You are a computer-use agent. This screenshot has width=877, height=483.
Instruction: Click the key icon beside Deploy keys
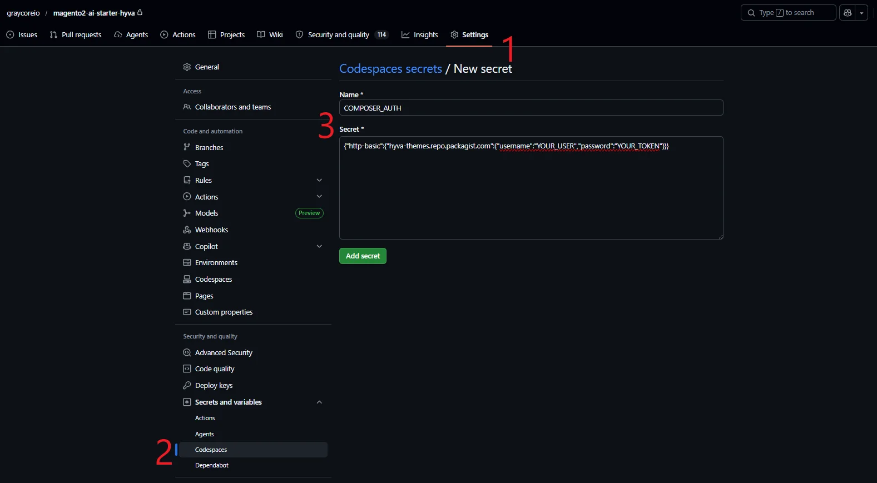click(187, 386)
